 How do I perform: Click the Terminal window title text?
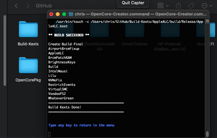141,14
